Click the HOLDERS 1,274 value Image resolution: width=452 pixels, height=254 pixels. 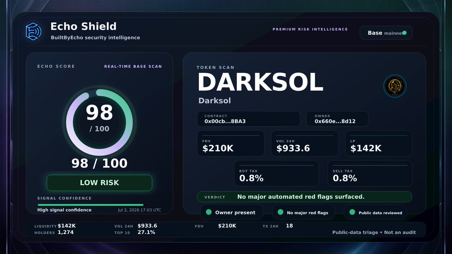(66, 233)
